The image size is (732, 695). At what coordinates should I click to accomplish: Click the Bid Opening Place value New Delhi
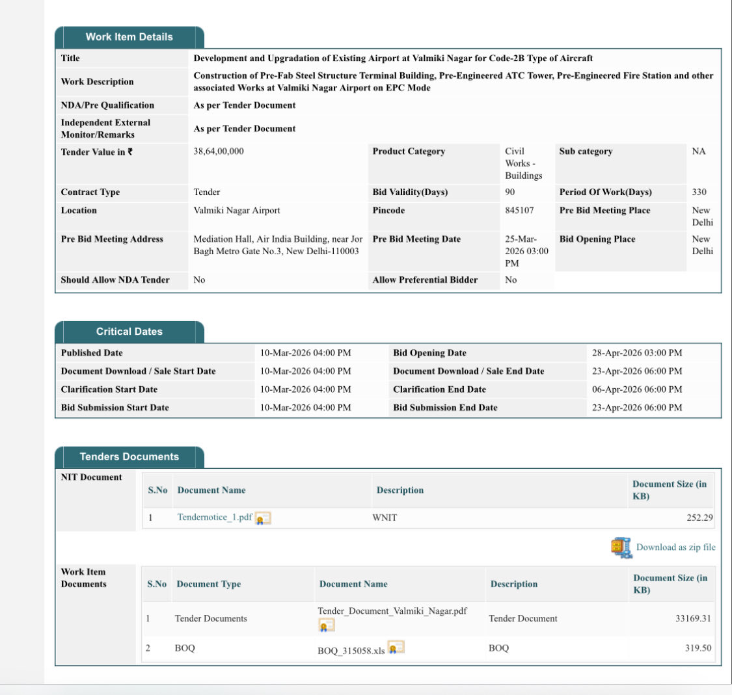[x=702, y=245]
